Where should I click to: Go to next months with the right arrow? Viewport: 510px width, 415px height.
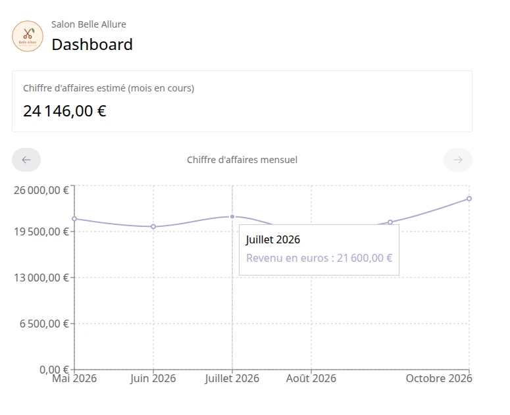click(458, 160)
